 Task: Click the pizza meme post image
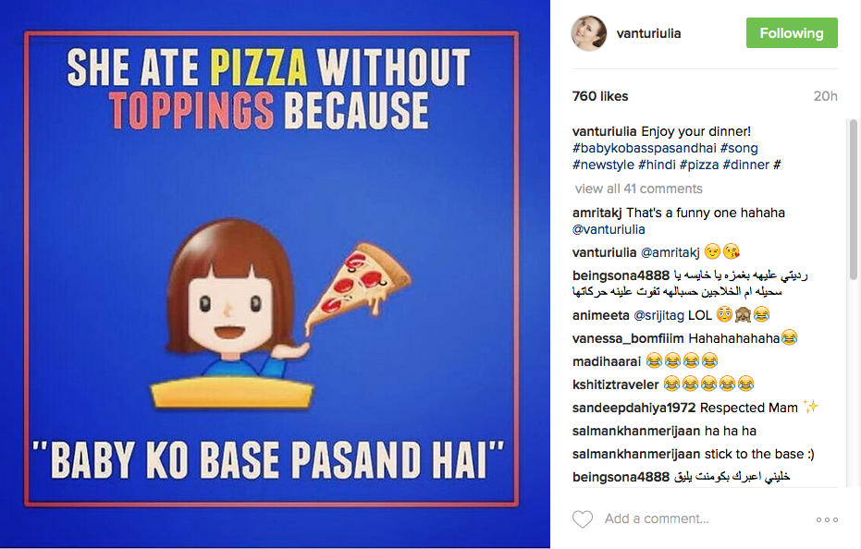275,274
